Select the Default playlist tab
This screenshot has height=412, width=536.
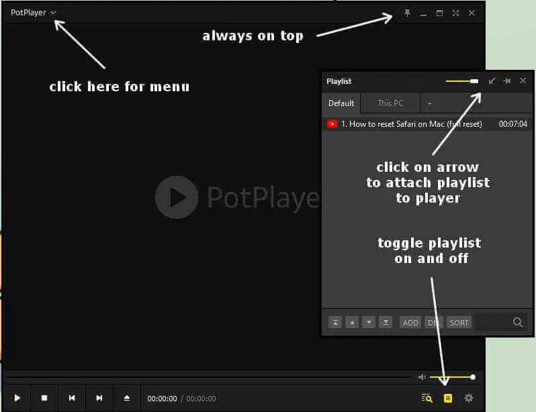[341, 103]
